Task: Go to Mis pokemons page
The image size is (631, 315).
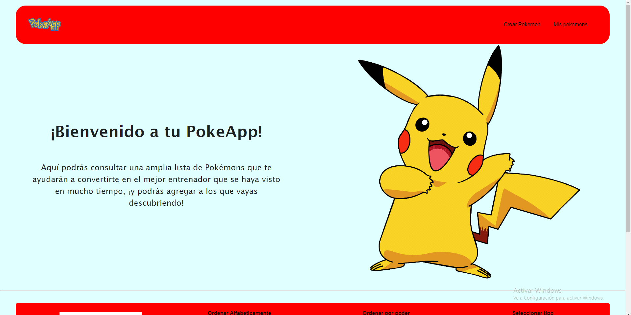Action: [x=570, y=24]
